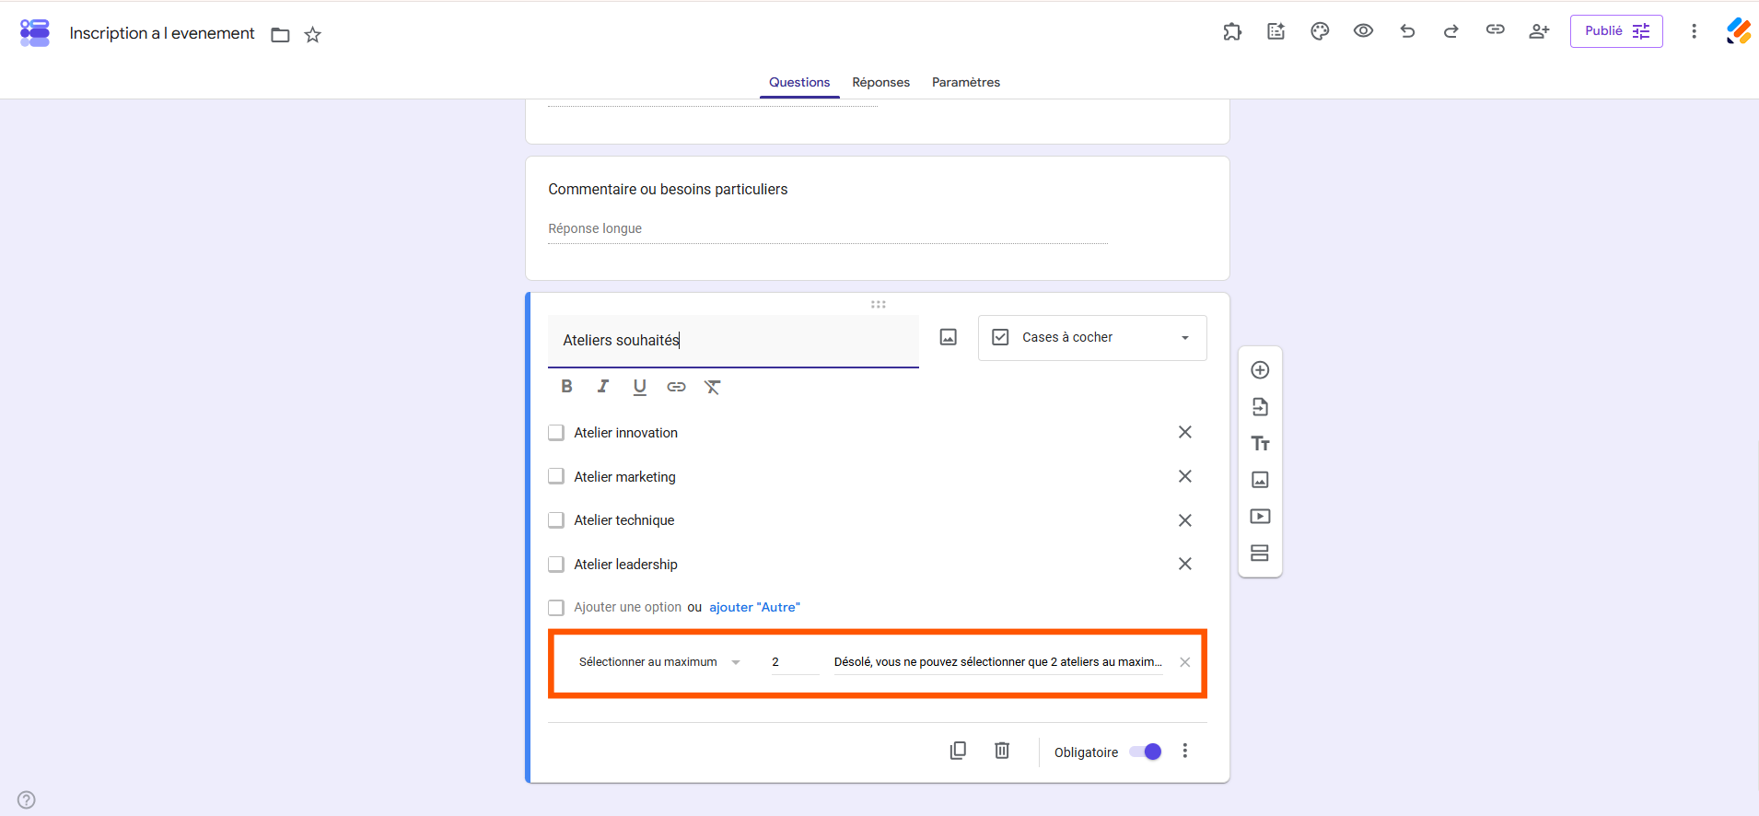Screen dimensions: 1759x816
Task: Click the Publié button
Action: click(1616, 31)
